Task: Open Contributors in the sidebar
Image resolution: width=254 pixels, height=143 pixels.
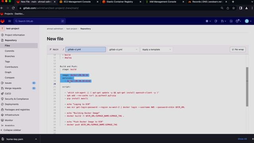Action: [x=12, y=67]
